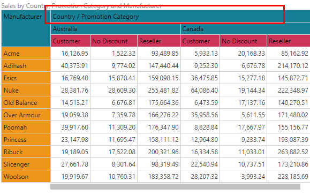Screen dimensions: 310x196
Task: Select the Slicenger row header
Action: click(26, 164)
